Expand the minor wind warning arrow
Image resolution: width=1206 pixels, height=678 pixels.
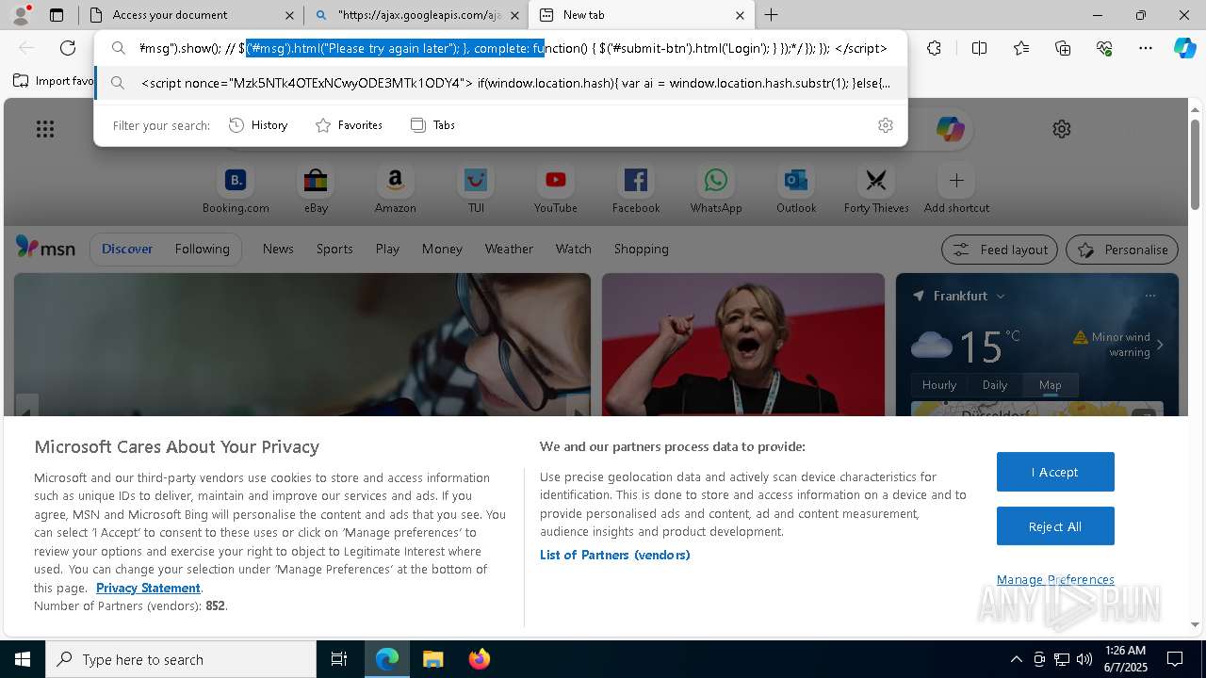point(1160,345)
